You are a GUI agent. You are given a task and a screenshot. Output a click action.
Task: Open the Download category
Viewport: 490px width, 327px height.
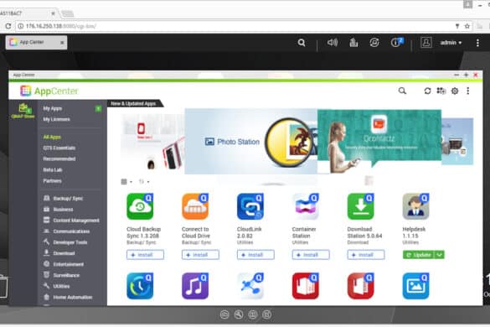[59, 253]
